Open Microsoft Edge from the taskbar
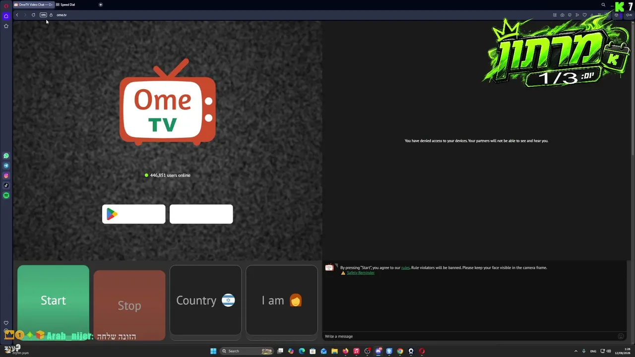This screenshot has width=635, height=357. 302,351
